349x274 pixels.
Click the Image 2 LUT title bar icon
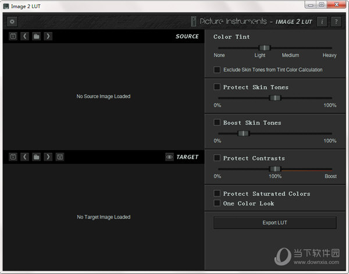tap(6, 6)
